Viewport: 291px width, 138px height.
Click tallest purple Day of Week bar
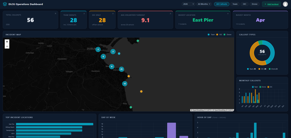pos(171,130)
